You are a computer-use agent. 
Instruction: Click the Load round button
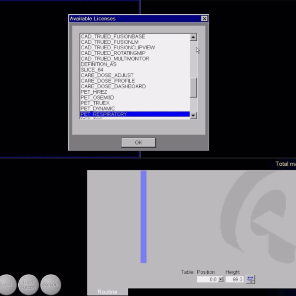click(x=6, y=285)
